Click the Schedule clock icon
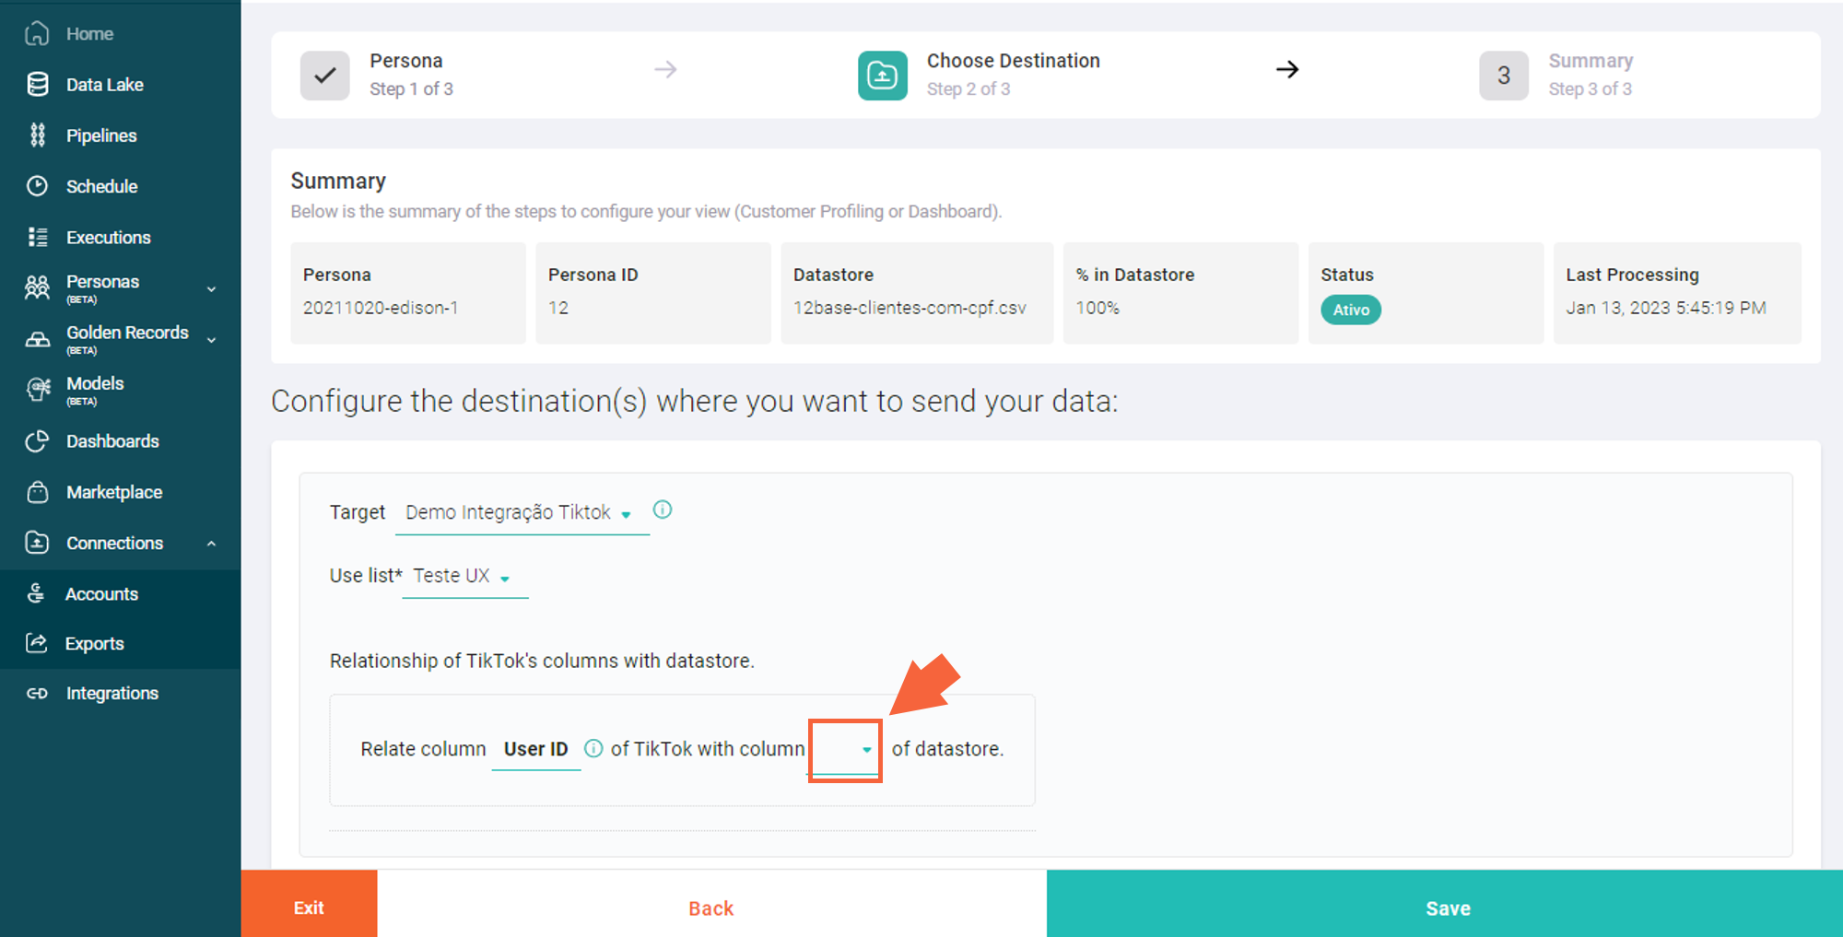This screenshot has height=937, width=1843. [37, 186]
